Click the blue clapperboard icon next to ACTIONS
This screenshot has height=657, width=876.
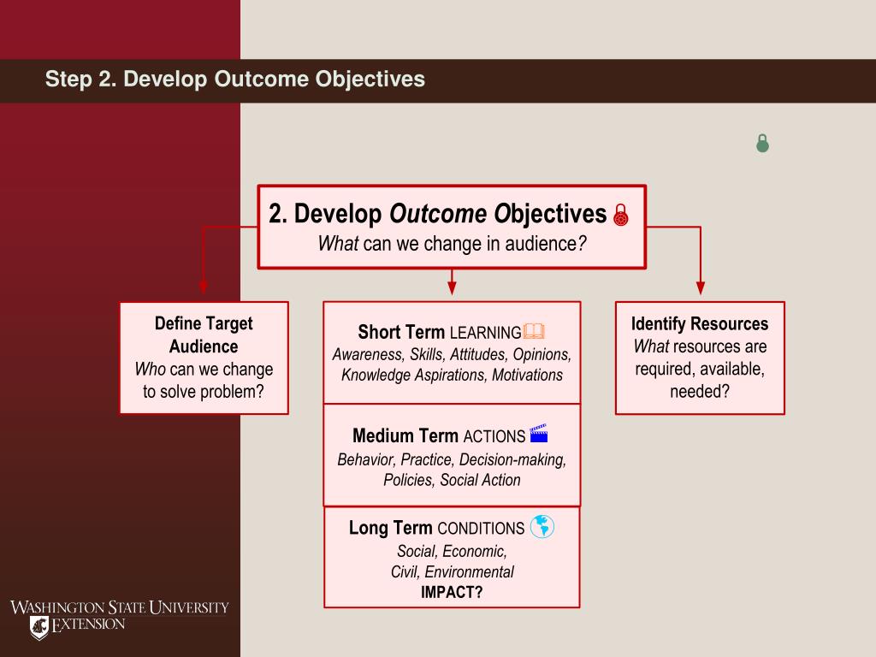click(x=539, y=434)
